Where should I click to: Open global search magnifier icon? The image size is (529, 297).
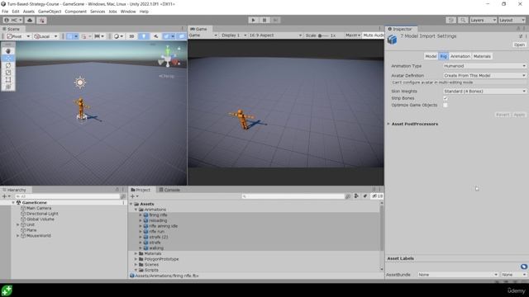click(x=463, y=20)
